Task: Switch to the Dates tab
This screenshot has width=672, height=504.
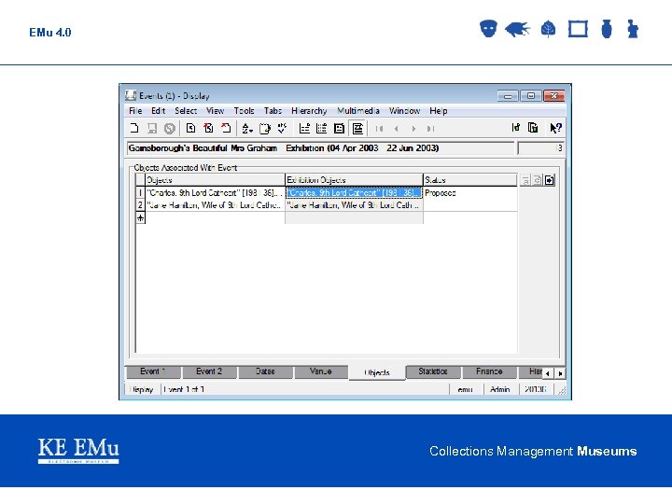Action: (x=265, y=371)
